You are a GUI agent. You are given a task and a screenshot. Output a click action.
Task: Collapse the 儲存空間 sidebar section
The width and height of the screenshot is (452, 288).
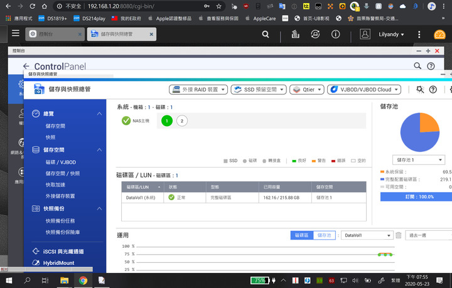(99, 150)
